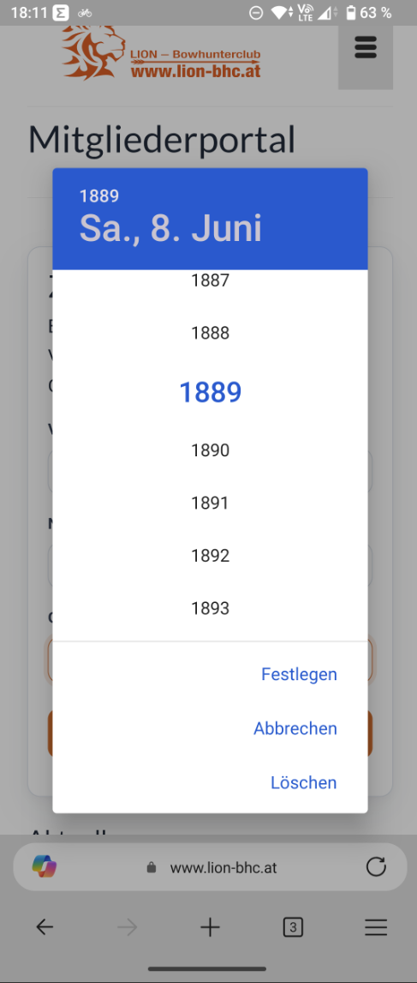This screenshot has height=983, width=417.
Task: Open a new tab with plus icon
Action: tap(210, 927)
